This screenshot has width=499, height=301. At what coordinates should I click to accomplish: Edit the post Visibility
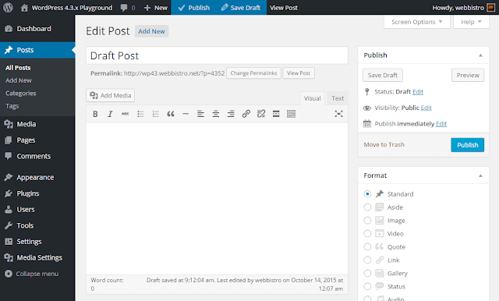426,108
